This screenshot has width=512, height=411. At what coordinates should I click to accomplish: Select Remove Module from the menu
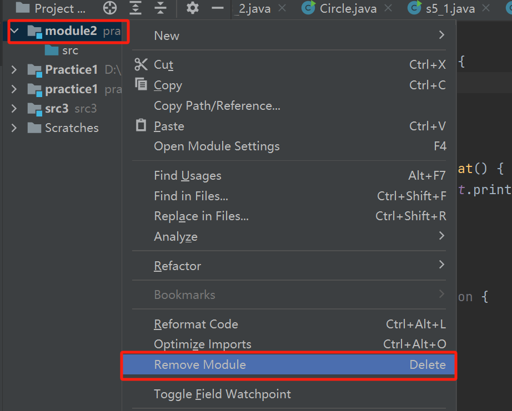point(200,364)
